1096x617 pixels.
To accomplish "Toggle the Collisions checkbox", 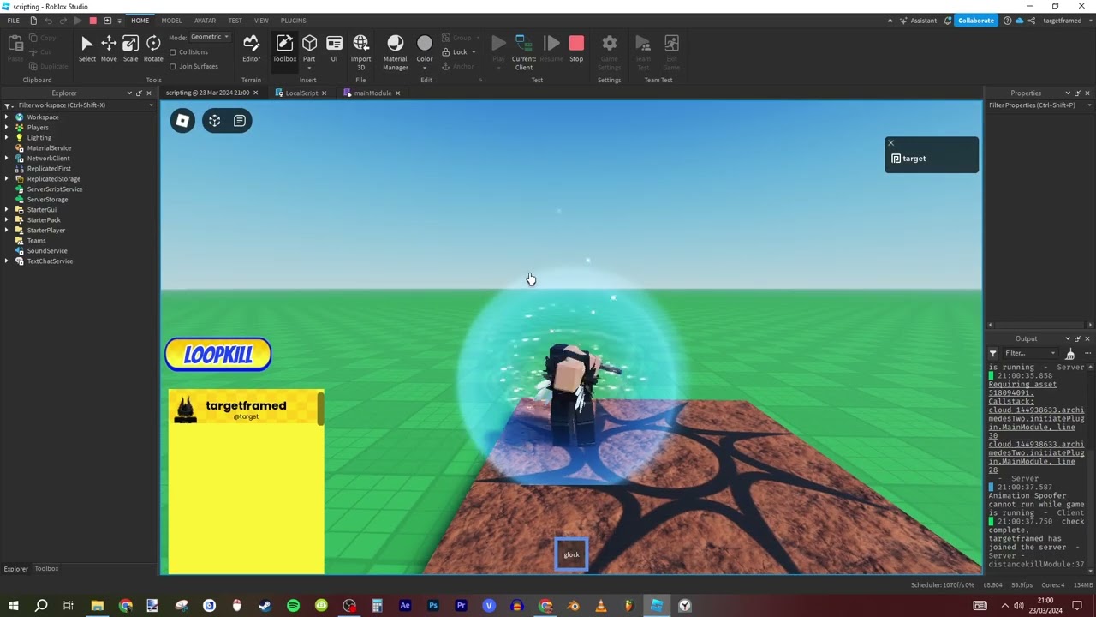I will point(173,52).
